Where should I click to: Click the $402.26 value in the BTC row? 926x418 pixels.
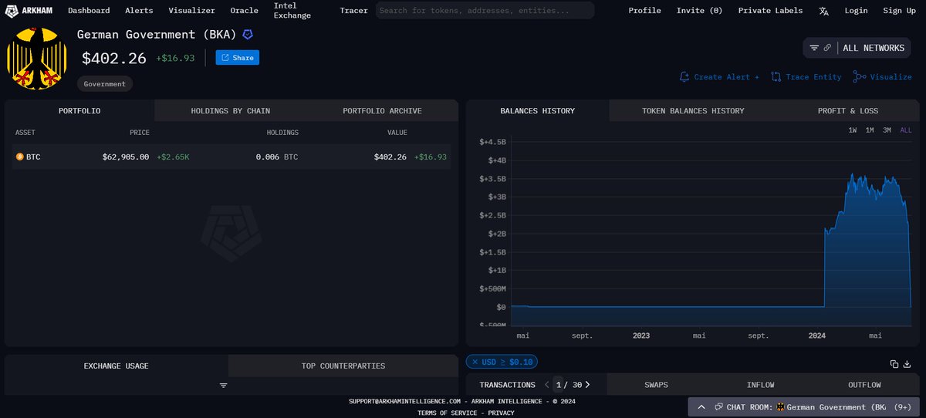point(390,157)
